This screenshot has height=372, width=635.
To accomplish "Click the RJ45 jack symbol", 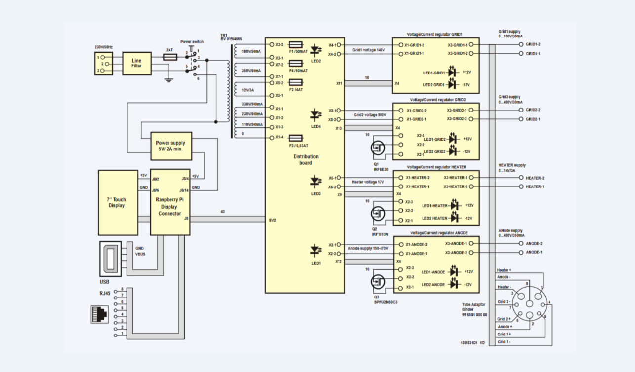I will coord(100,314).
